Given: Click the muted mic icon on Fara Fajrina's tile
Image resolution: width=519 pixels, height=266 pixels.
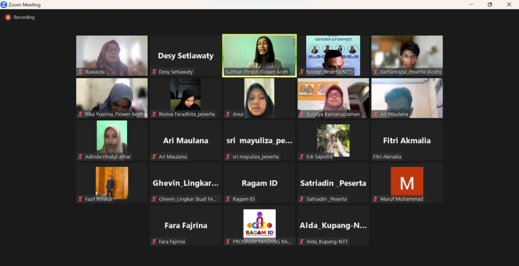Looking at the screenshot, I should coord(154,242).
